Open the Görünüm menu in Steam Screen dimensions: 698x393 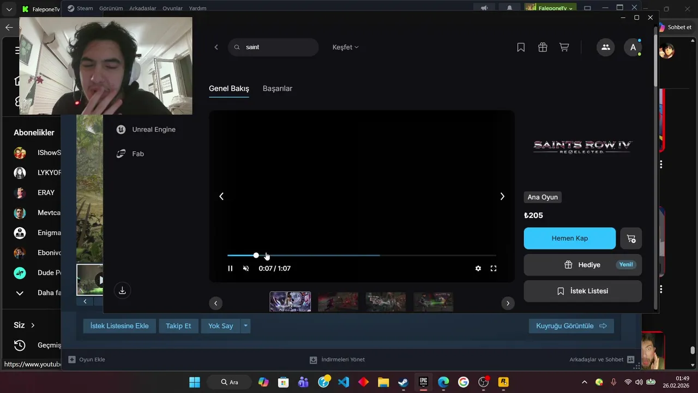(111, 8)
